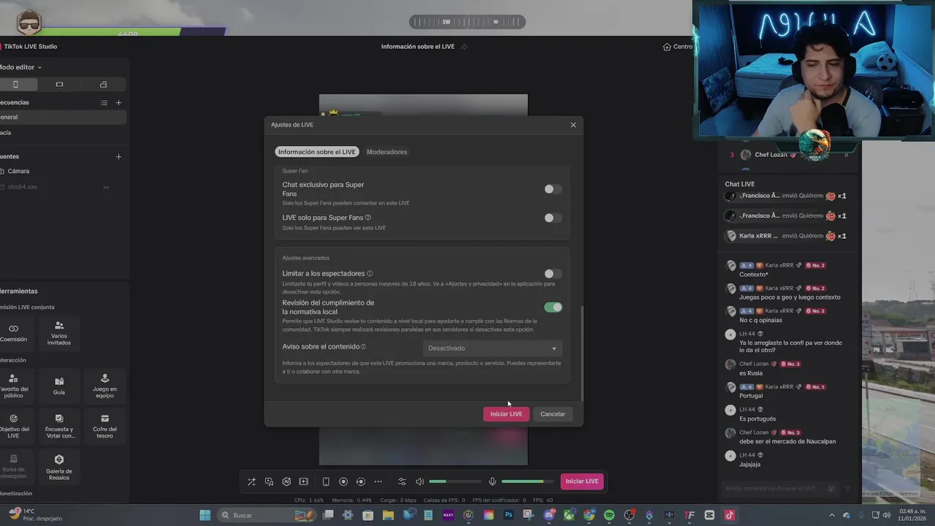935x526 pixels.
Task: Click the Cancelar button
Action: (553, 414)
